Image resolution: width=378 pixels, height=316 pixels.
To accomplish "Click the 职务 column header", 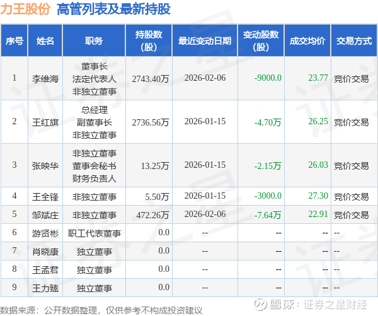I will (x=94, y=40).
